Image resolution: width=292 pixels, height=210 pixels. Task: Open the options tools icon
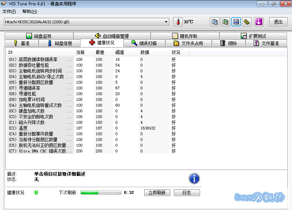(x=247, y=22)
